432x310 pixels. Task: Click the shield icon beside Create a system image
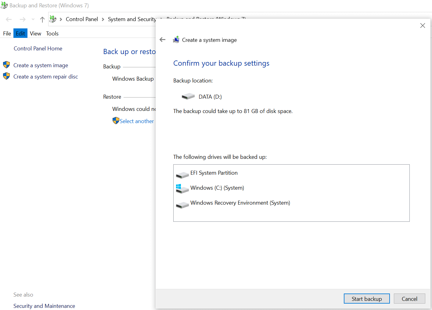(6, 65)
